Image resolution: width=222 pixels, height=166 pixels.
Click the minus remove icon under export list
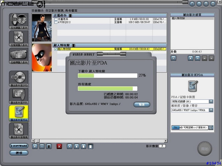coord(198,58)
